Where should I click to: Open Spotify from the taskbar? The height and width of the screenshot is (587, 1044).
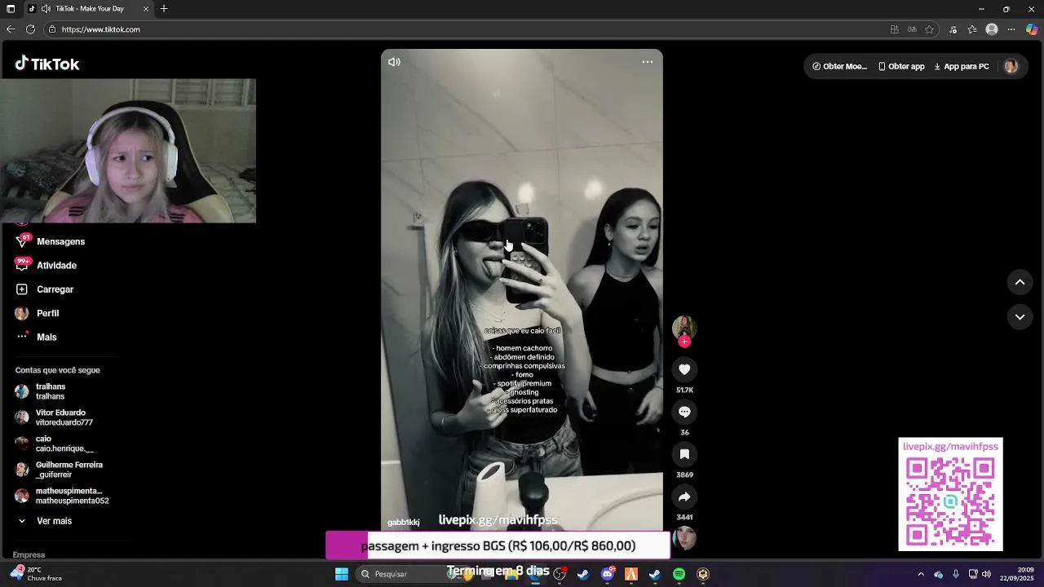point(679,574)
